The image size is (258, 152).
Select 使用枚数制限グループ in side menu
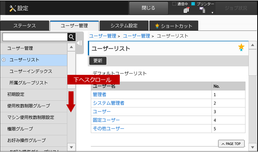click(34, 106)
